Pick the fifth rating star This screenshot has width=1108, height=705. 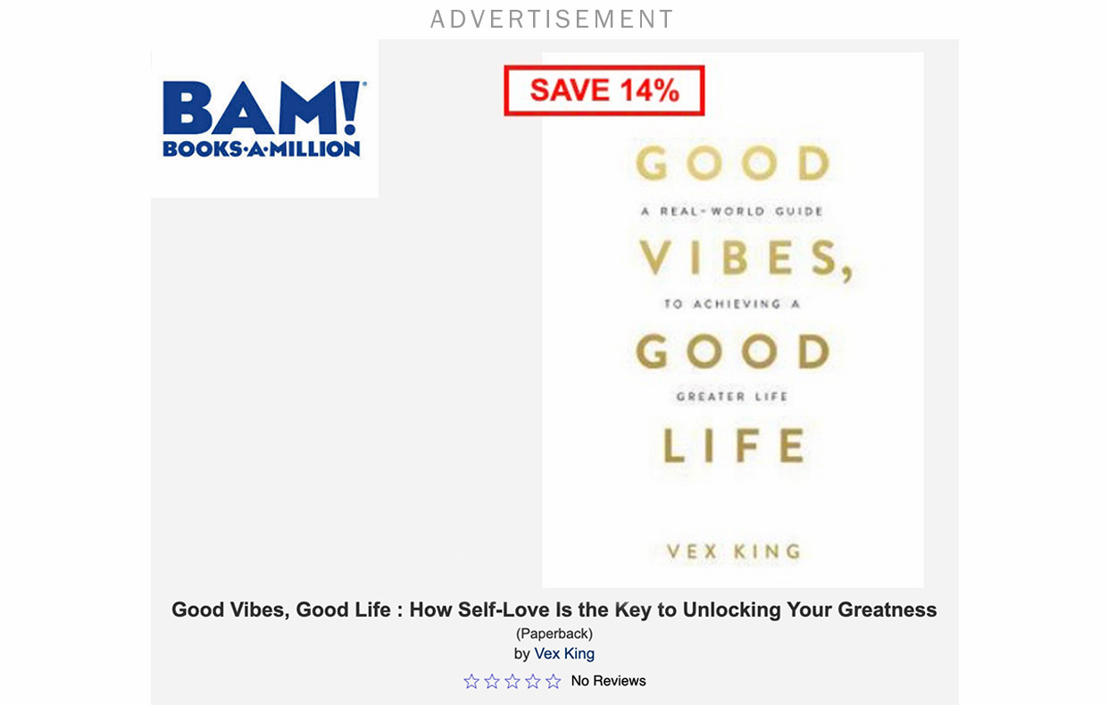tap(554, 681)
